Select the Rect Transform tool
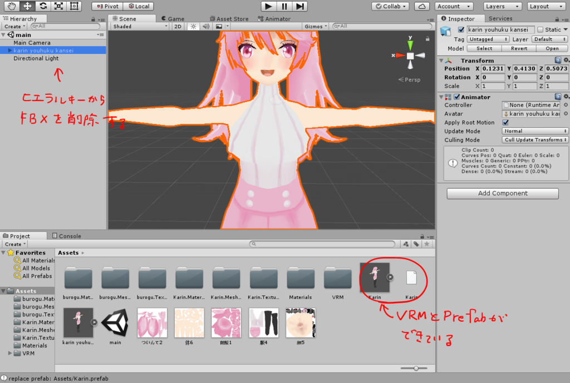 [74, 6]
